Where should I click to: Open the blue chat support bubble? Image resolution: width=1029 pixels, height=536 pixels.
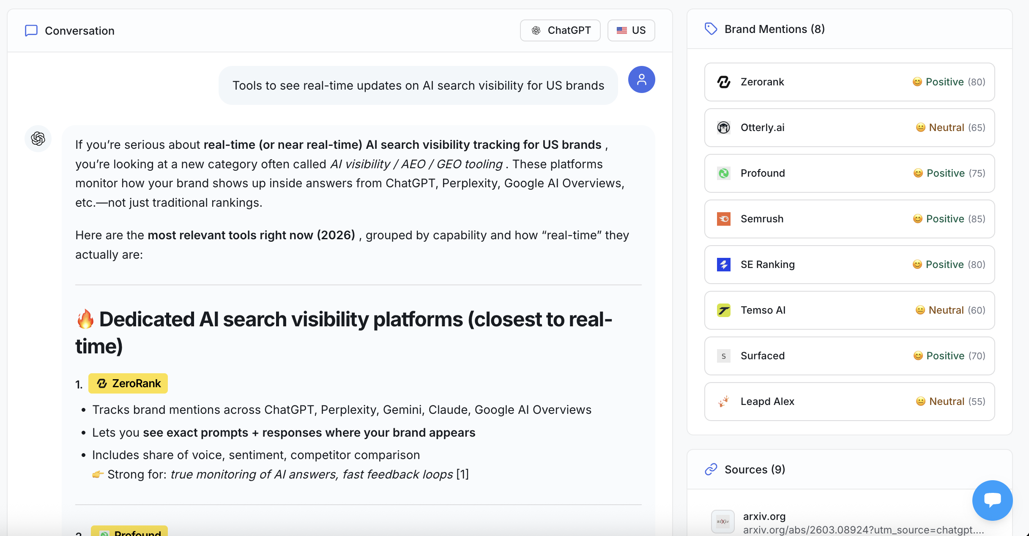(992, 500)
